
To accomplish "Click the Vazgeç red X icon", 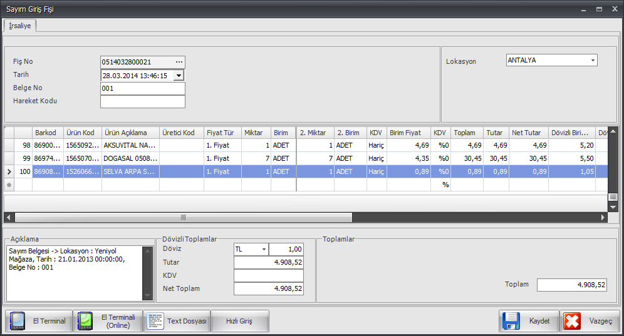I will tap(571, 321).
